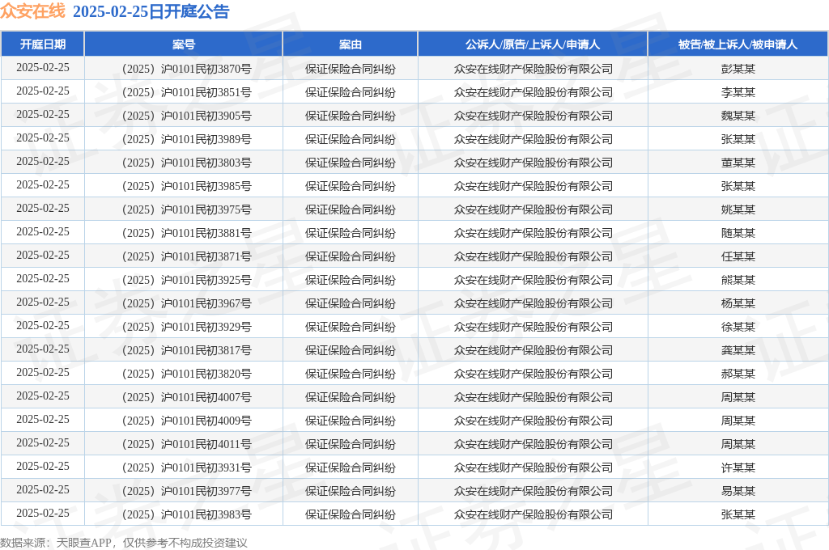829x550 pixels.
Task: Select case number 沪0101民初4007号
Action: pyautogui.click(x=187, y=397)
